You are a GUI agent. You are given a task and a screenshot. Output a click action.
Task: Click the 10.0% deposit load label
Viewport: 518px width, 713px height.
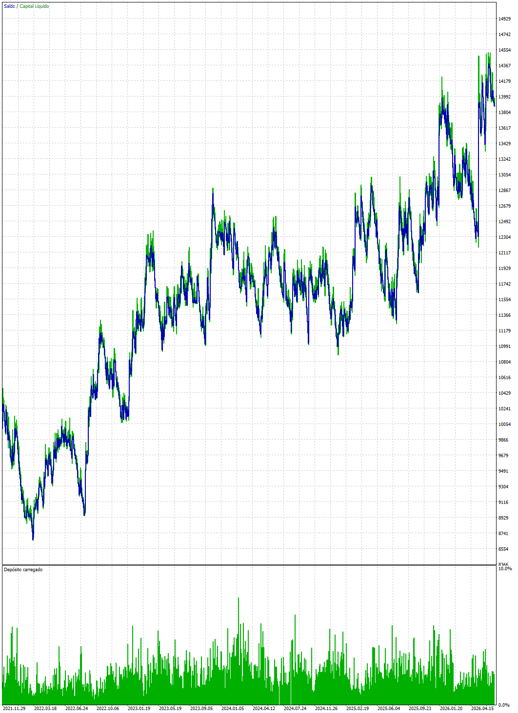point(505,569)
